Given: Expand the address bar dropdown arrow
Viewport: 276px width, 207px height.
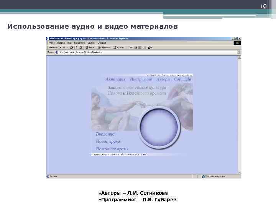Looking at the screenshot, I should coord(238,52).
